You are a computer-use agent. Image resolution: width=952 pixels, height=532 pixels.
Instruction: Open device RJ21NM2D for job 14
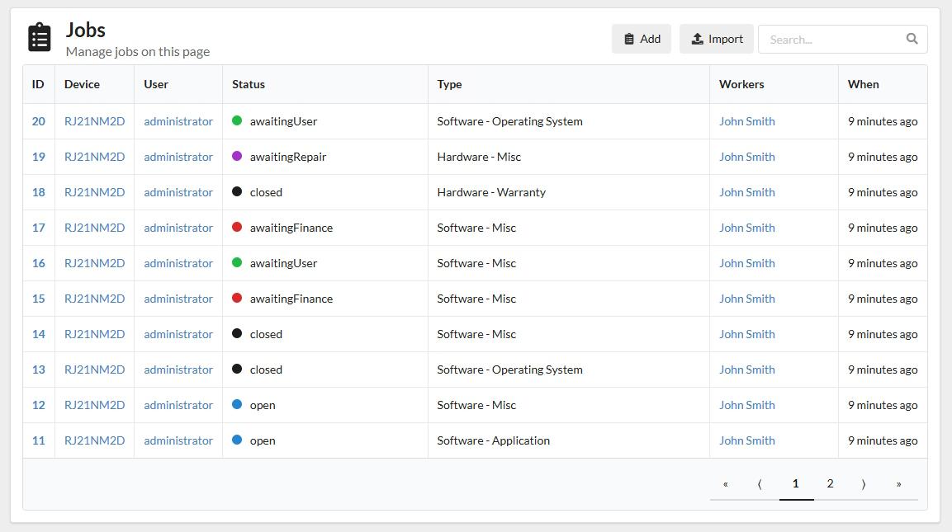94,334
